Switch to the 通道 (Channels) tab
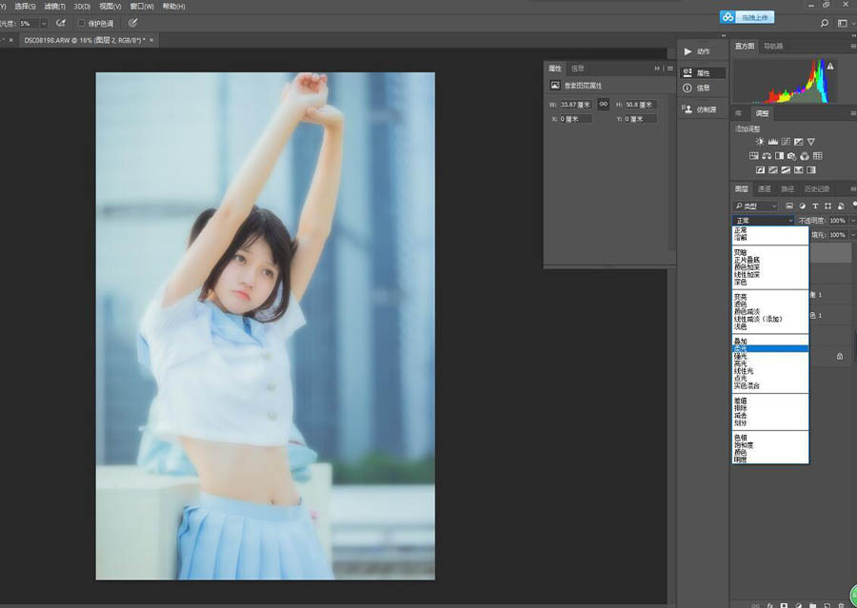 point(765,189)
